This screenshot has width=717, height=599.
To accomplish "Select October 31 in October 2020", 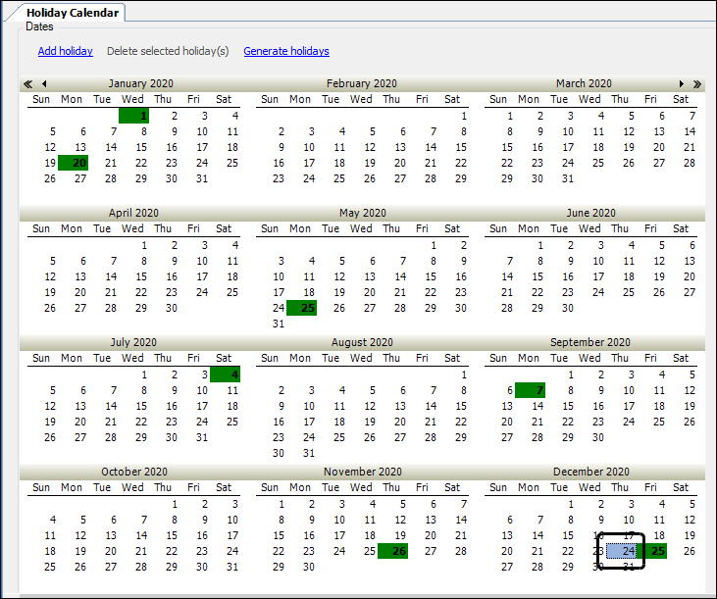I will 232,567.
